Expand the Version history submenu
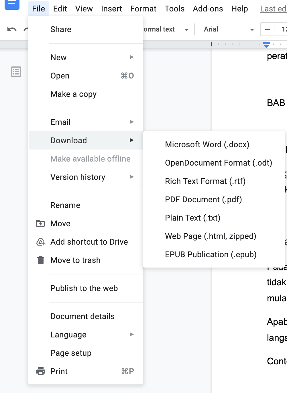The height and width of the screenshot is (393, 287). (86, 177)
